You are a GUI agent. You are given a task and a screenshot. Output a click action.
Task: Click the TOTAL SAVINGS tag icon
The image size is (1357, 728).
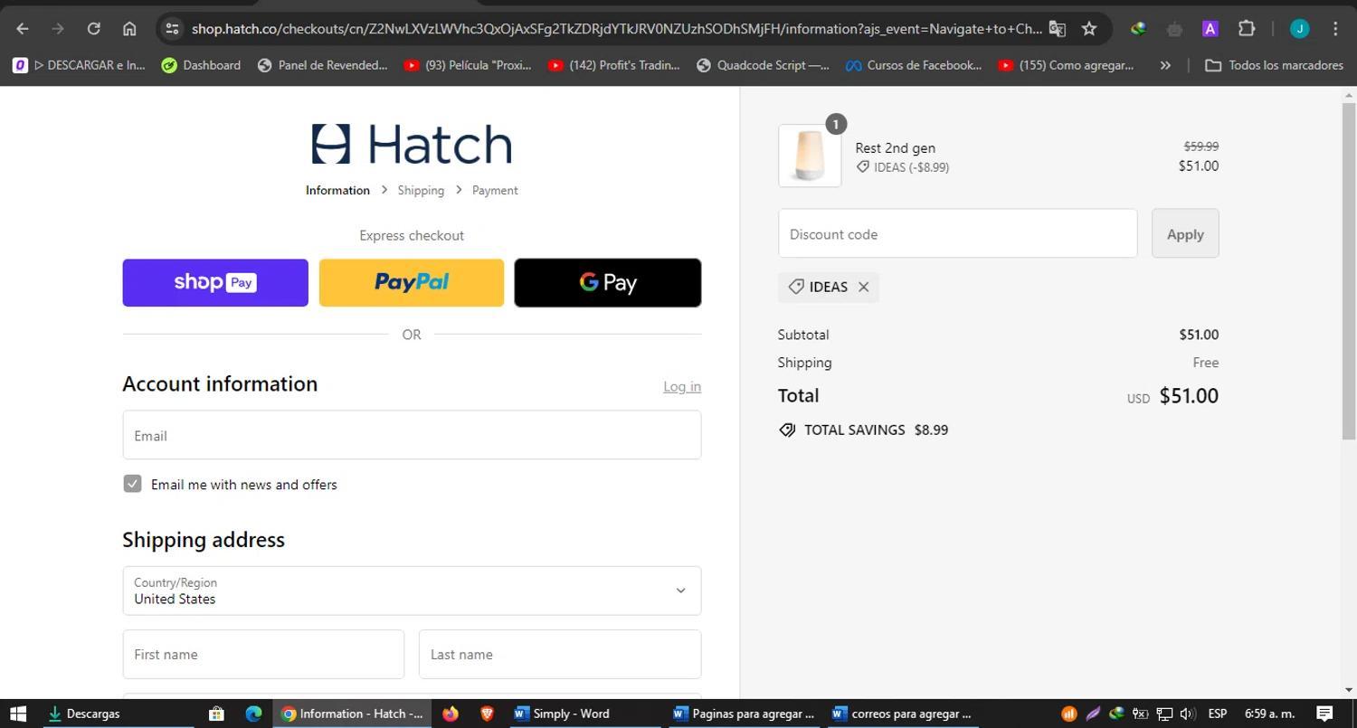pos(787,430)
